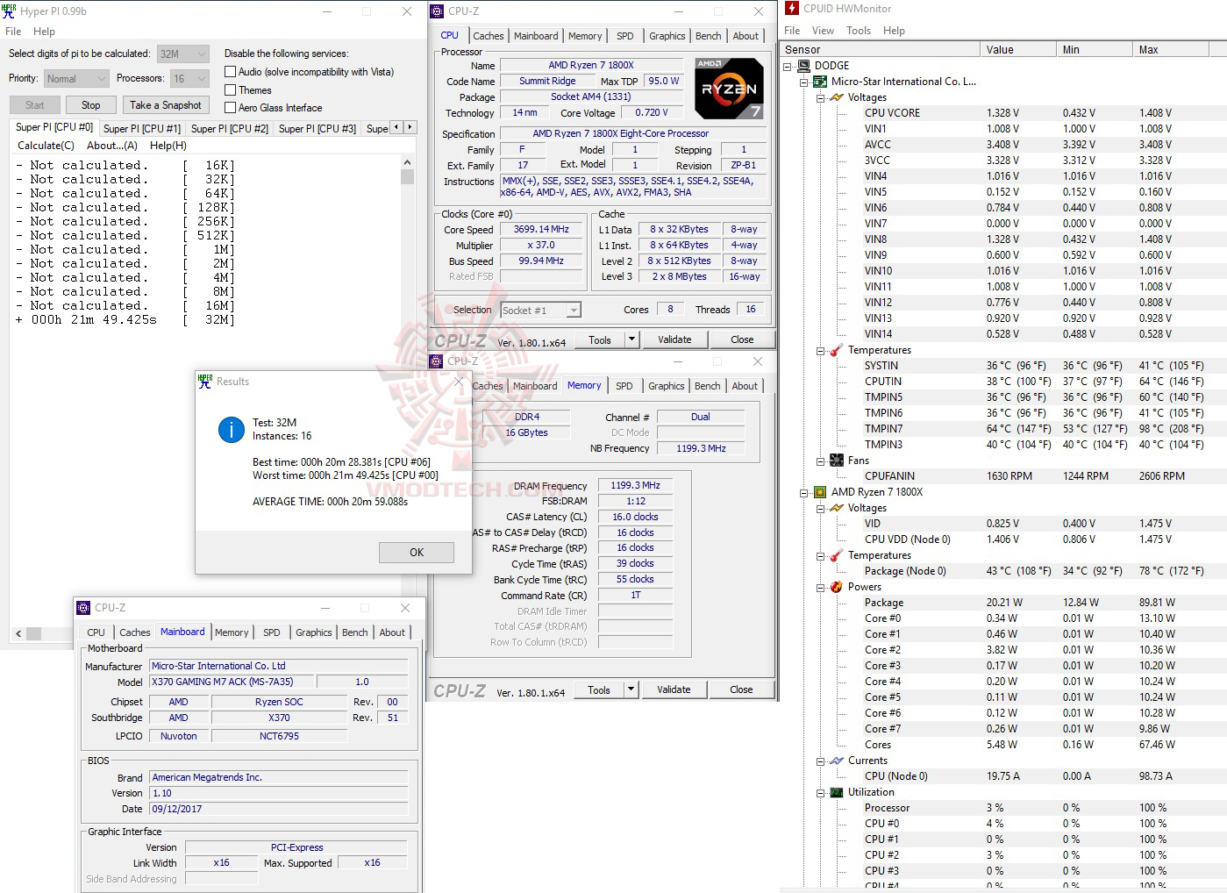Click the Utilization icon in HWMonitor tree
Screen dimensions: 1227x893
(837, 792)
